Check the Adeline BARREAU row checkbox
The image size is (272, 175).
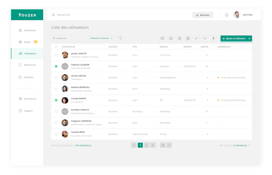(56, 89)
